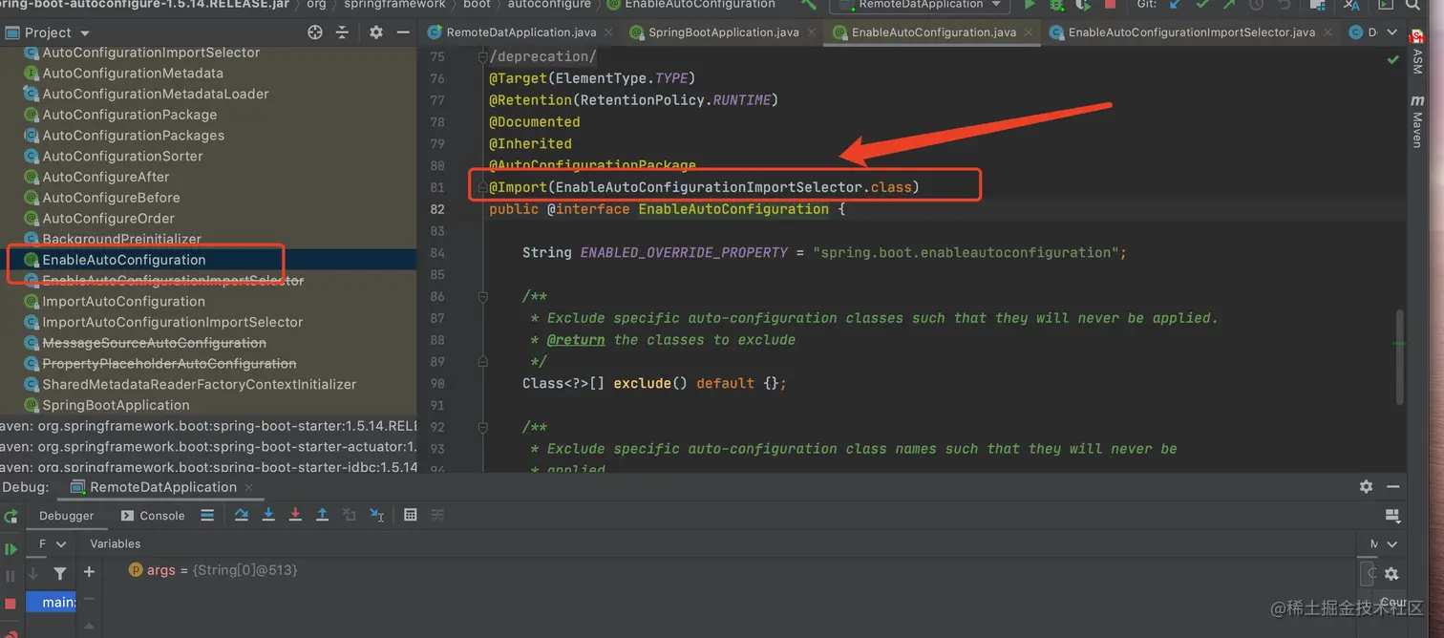Fold the @Import annotation line in gutter
This screenshot has width=1444, height=638.
[x=482, y=187]
